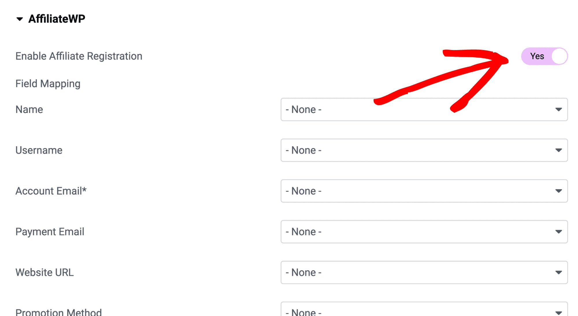Image resolution: width=578 pixels, height=316 pixels.
Task: Toggle Enable Affiliate Registration to Yes
Action: coord(544,56)
